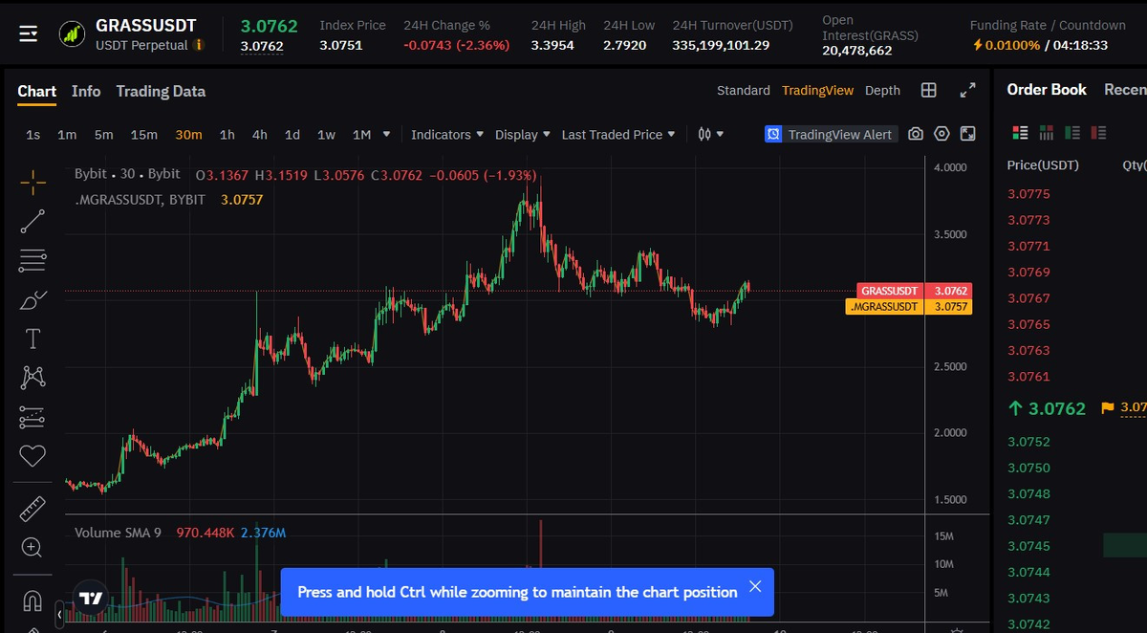Select the 1s timeframe
This screenshot has width=1147, height=633.
pyautogui.click(x=33, y=135)
